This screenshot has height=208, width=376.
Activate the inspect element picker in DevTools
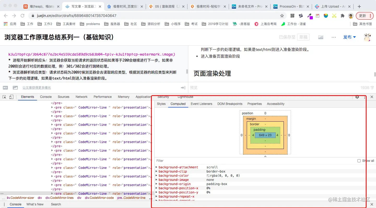(x=4, y=97)
